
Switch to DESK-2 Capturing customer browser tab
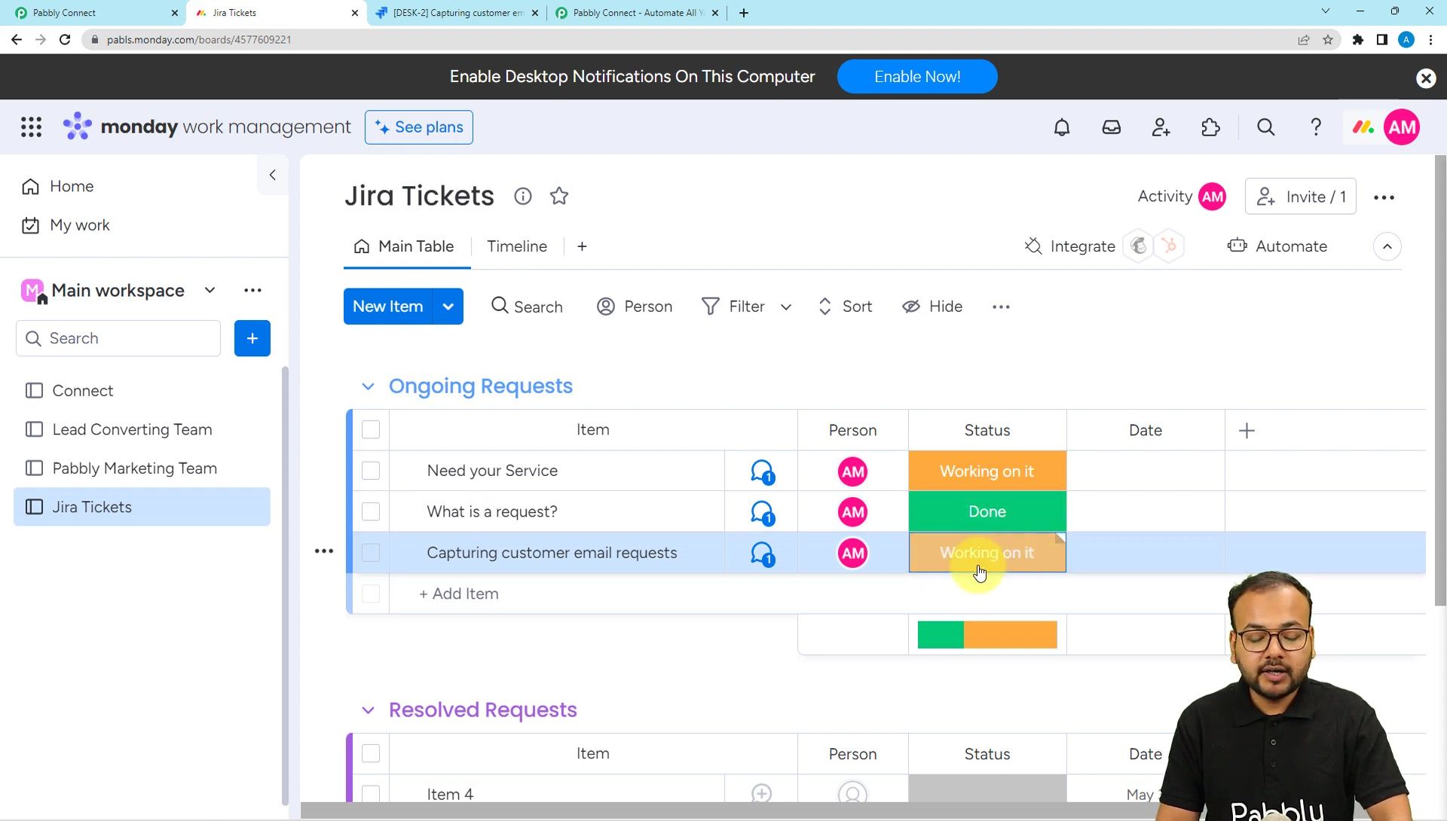(x=457, y=13)
